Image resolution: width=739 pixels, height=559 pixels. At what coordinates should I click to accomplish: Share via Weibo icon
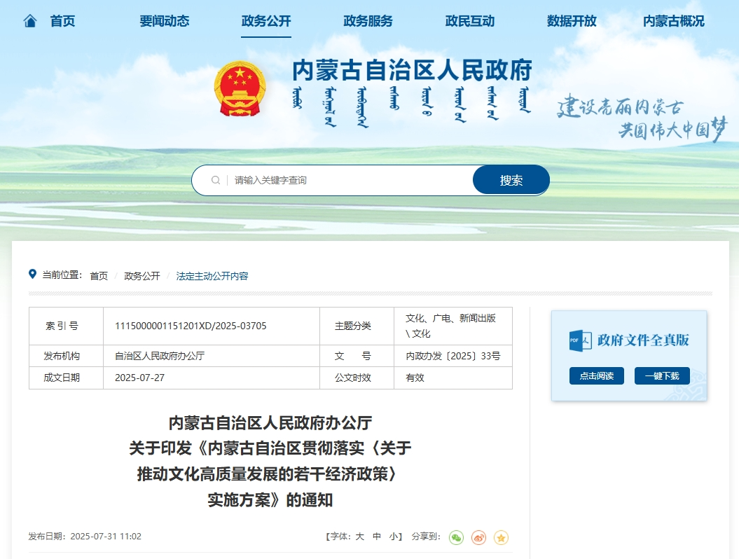(479, 537)
